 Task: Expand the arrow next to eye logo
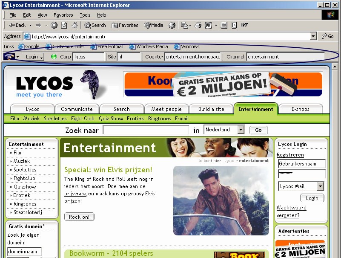[17, 57]
